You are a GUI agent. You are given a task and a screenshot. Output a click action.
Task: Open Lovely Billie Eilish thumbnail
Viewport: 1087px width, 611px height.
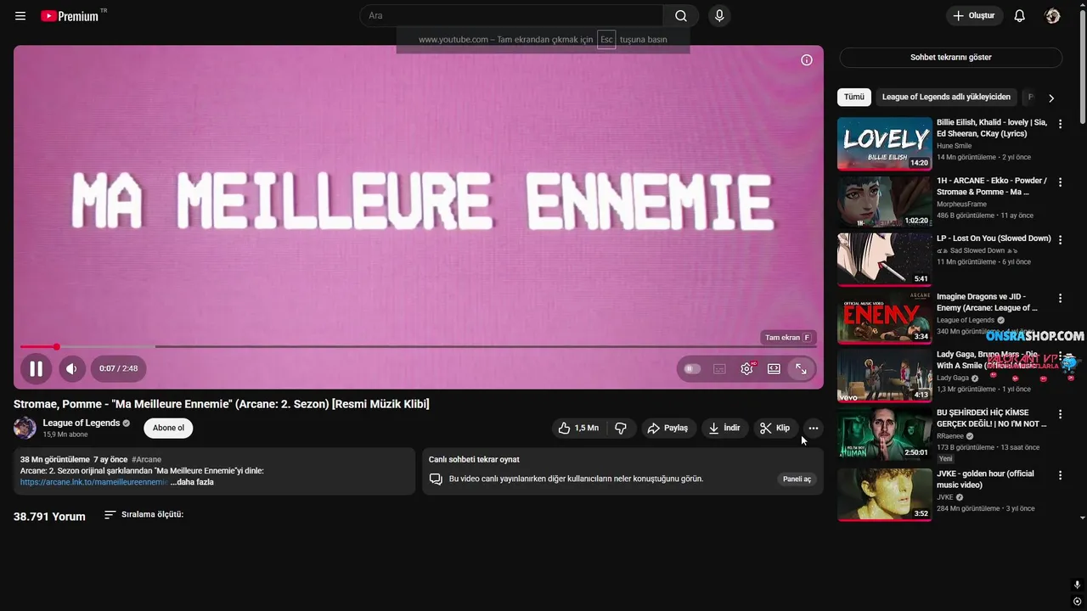(x=884, y=143)
